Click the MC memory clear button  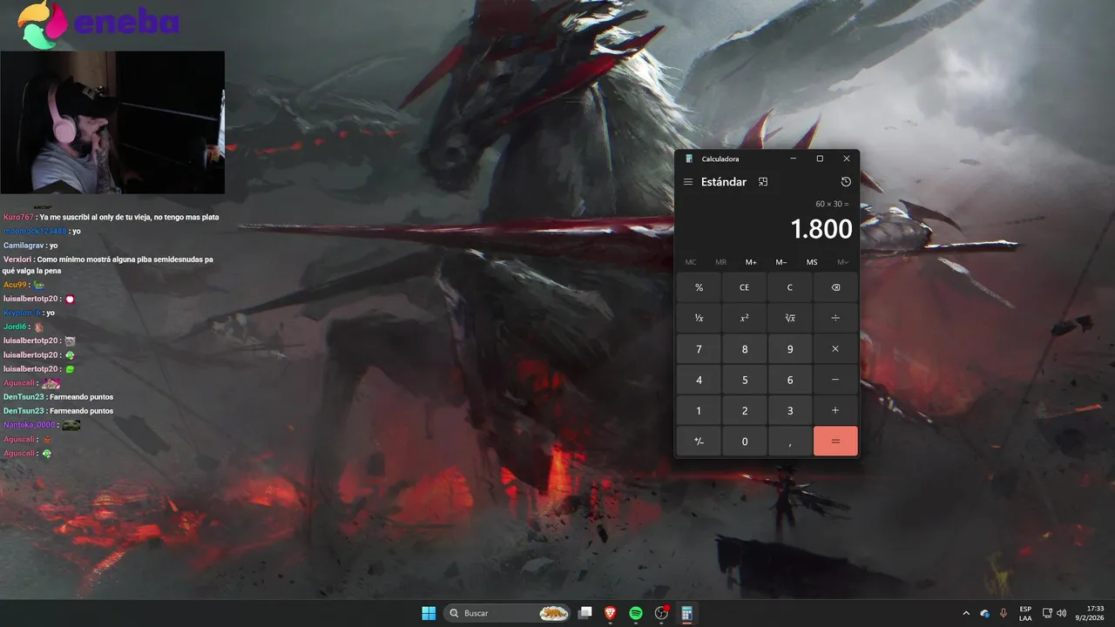(x=691, y=262)
